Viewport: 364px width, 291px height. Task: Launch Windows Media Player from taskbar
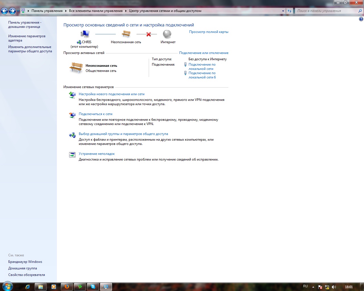tap(54, 287)
